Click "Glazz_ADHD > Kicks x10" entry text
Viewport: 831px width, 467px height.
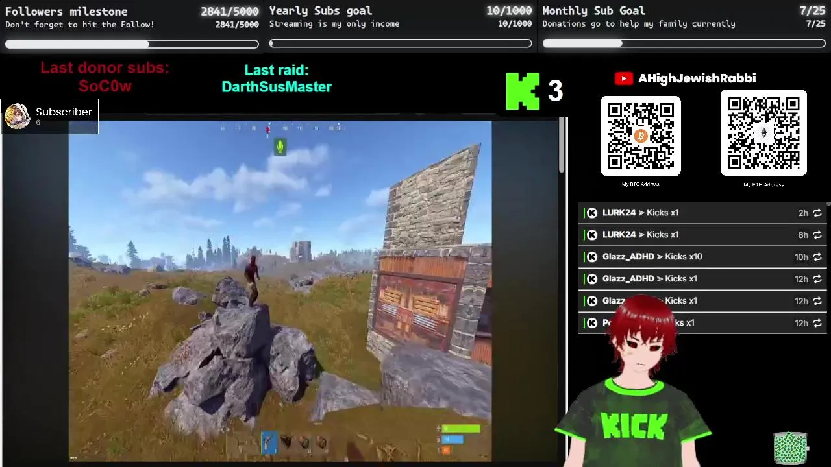pos(652,257)
